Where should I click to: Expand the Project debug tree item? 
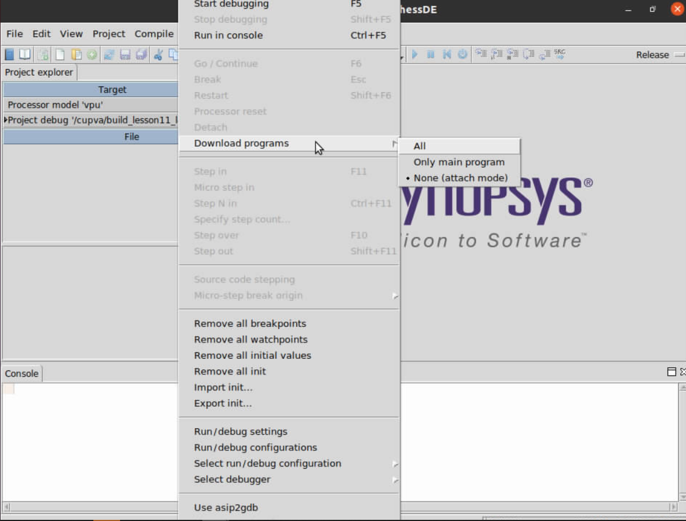pyautogui.click(x=6, y=121)
